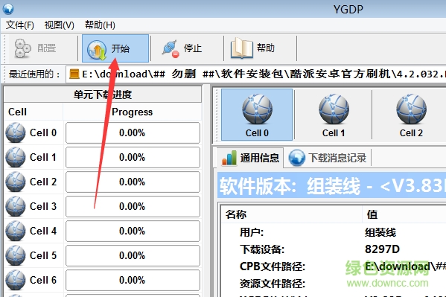Click the Progress column header
The height and width of the screenshot is (297, 446).
coord(133,112)
